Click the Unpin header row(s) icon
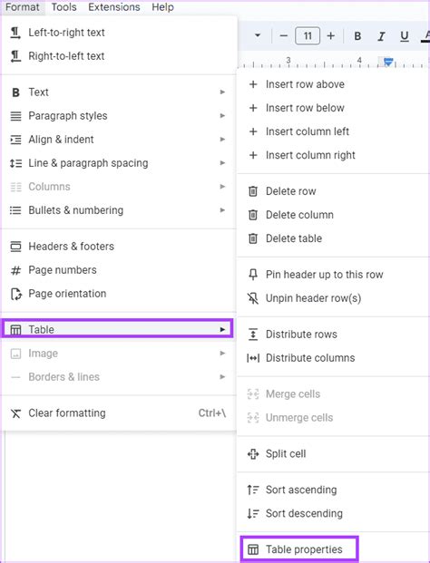 pos(253,298)
